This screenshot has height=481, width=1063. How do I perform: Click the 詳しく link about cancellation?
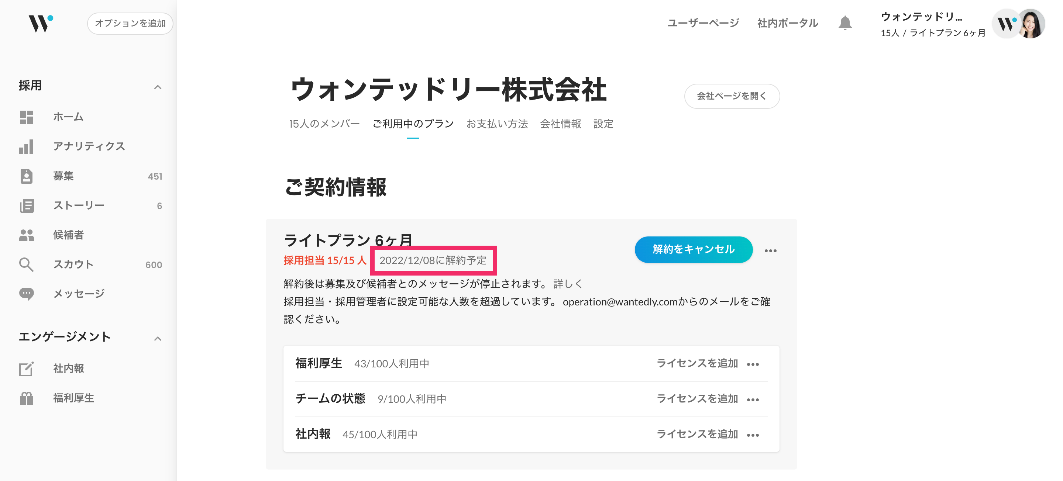coord(567,284)
